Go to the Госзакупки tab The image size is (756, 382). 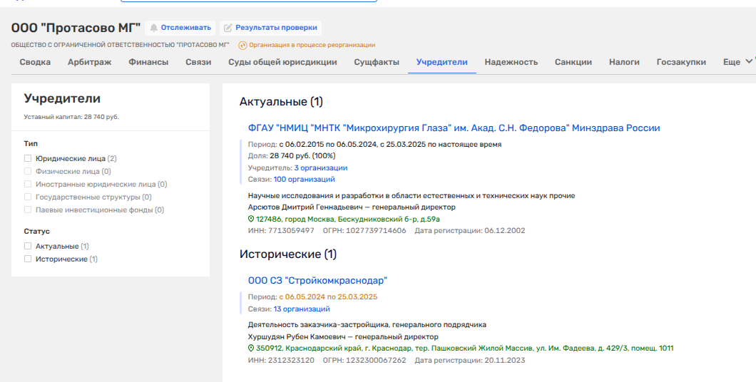tap(681, 62)
